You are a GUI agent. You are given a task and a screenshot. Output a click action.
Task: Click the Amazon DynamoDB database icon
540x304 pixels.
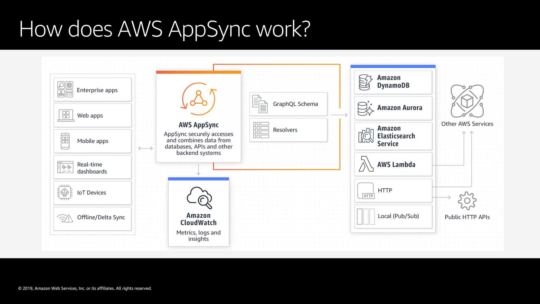365,82
